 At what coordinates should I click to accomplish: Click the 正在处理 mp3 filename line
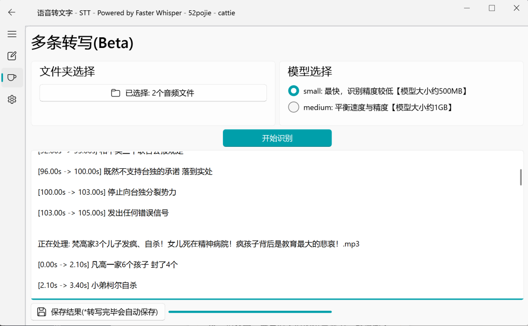(x=198, y=244)
